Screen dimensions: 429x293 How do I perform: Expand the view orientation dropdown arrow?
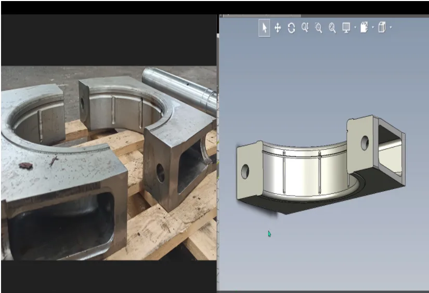[373, 28]
